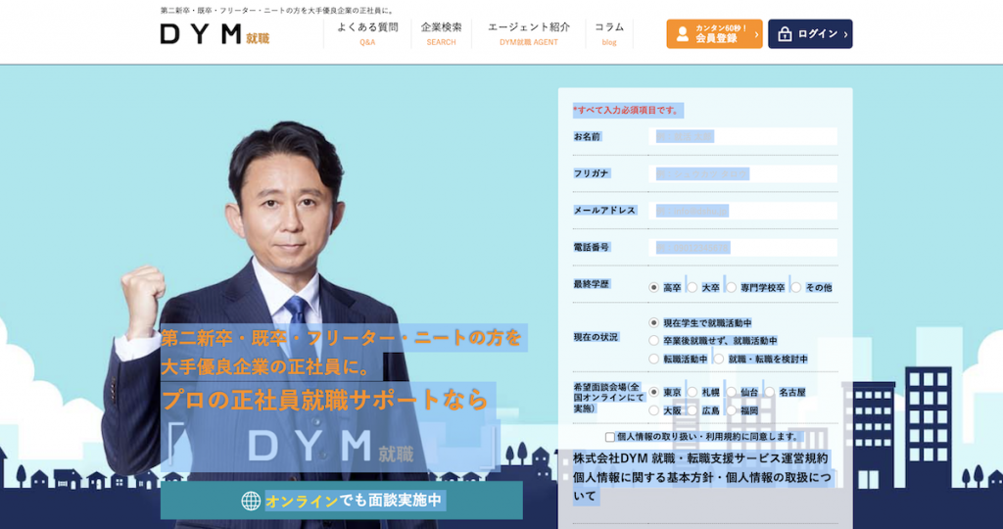Choose 転職活動中 as current status
The height and width of the screenshot is (529, 1003).
pos(653,359)
